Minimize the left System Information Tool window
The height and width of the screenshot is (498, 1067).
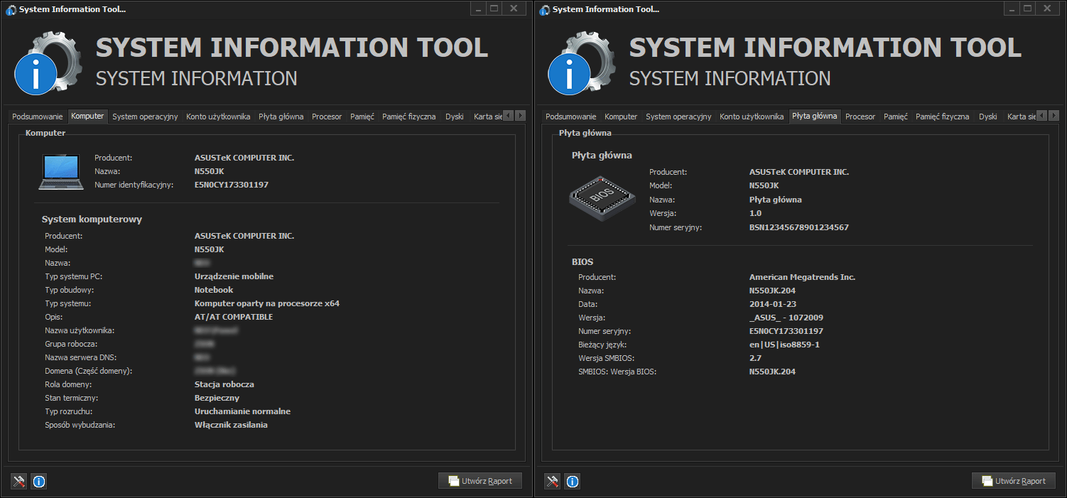pyautogui.click(x=478, y=8)
